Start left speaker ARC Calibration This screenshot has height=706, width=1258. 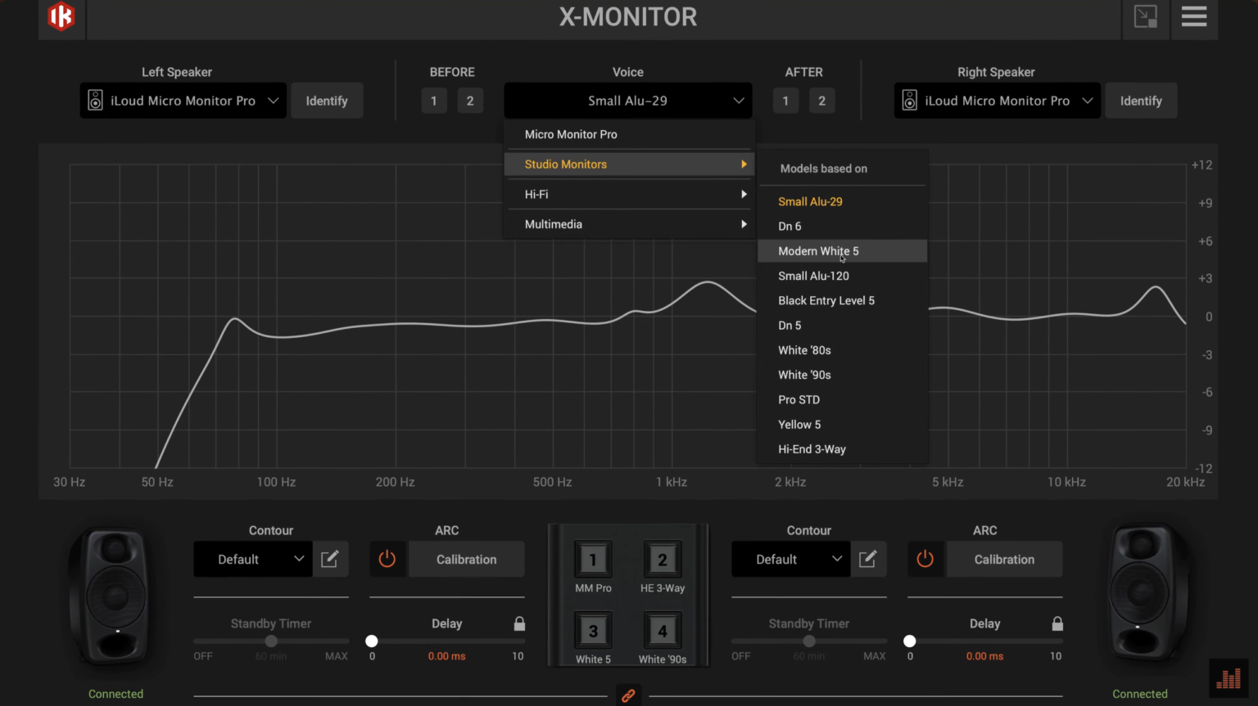pyautogui.click(x=467, y=559)
